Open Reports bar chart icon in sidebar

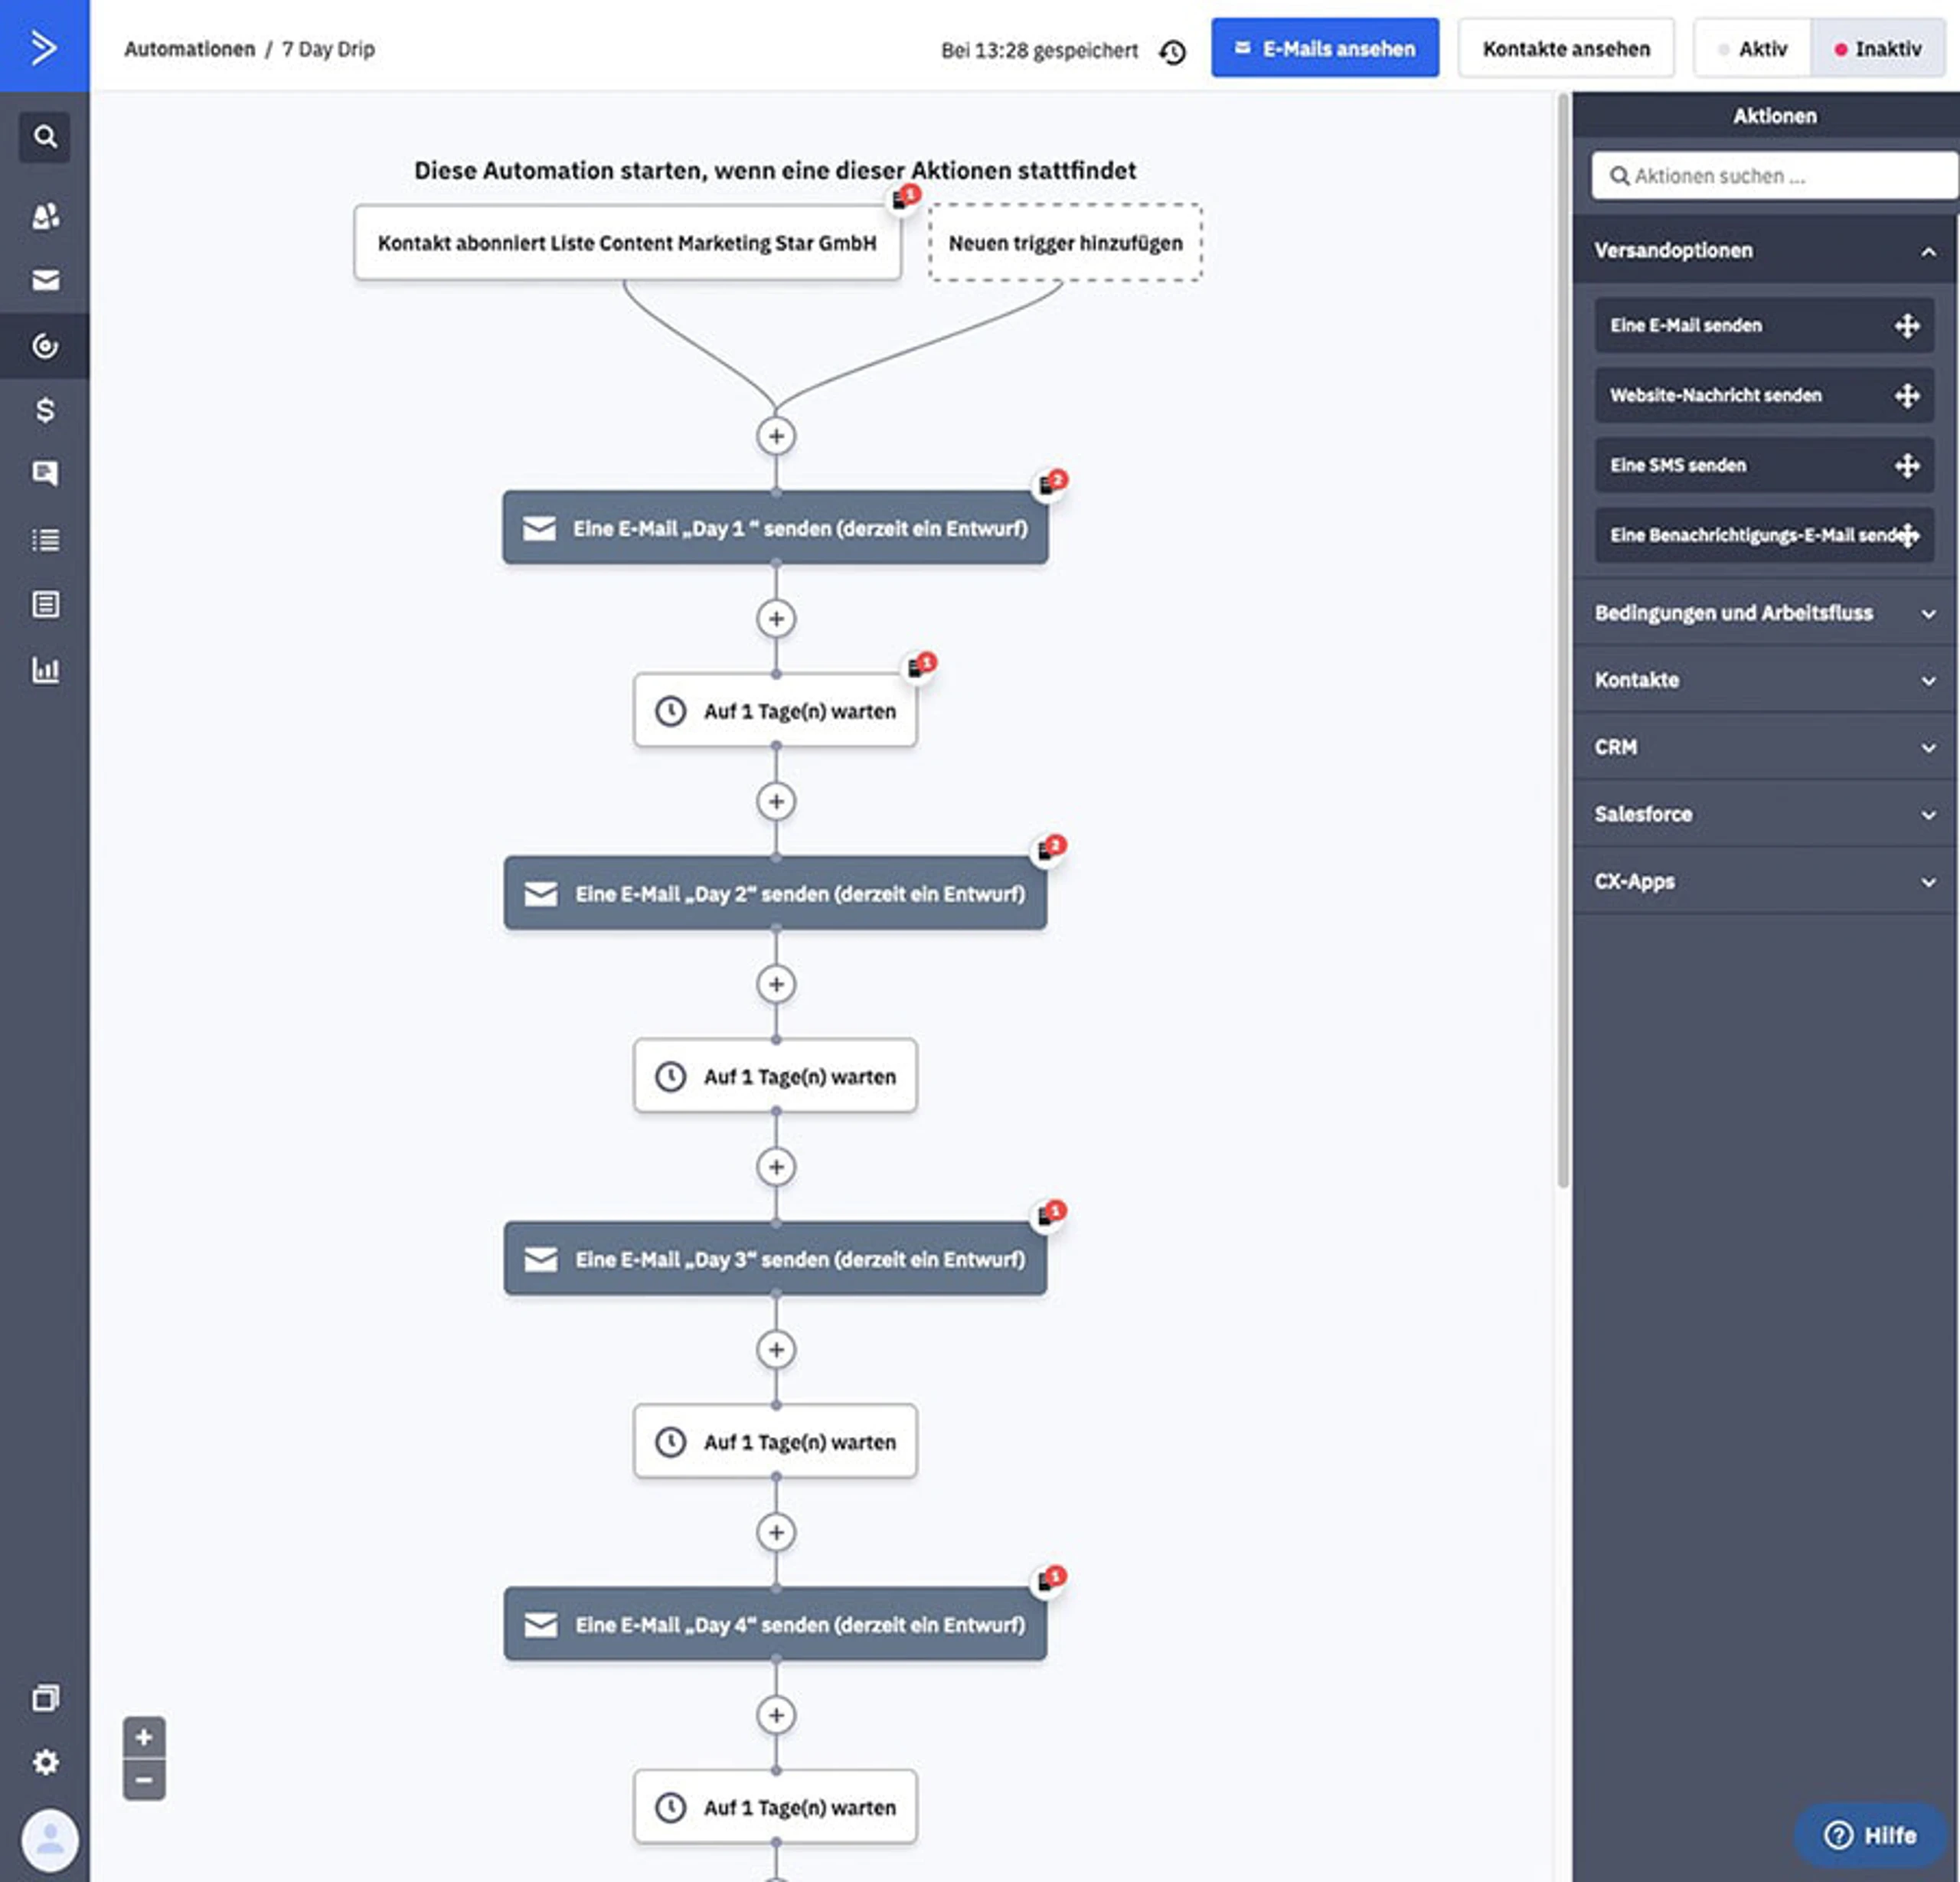pos(45,669)
